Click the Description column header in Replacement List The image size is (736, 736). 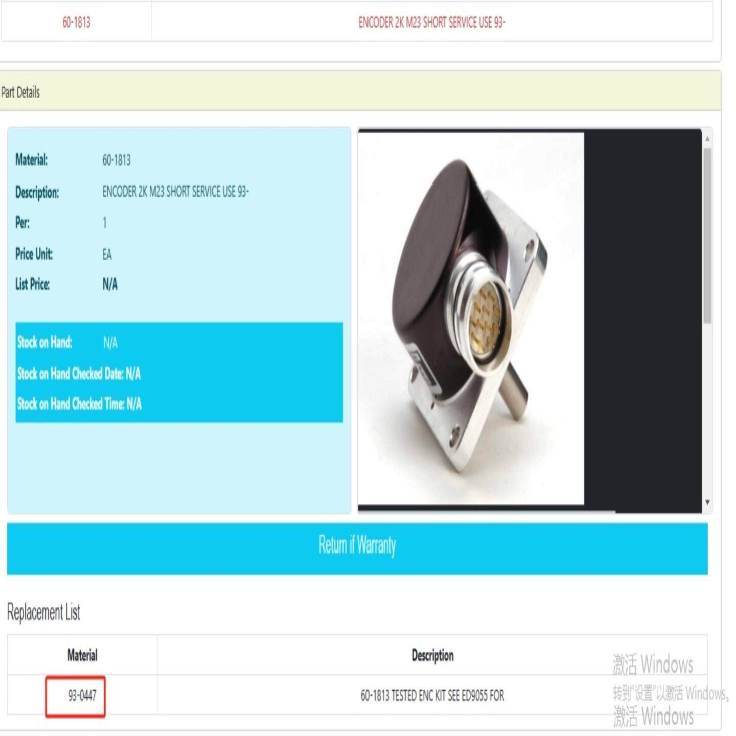pyautogui.click(x=432, y=655)
